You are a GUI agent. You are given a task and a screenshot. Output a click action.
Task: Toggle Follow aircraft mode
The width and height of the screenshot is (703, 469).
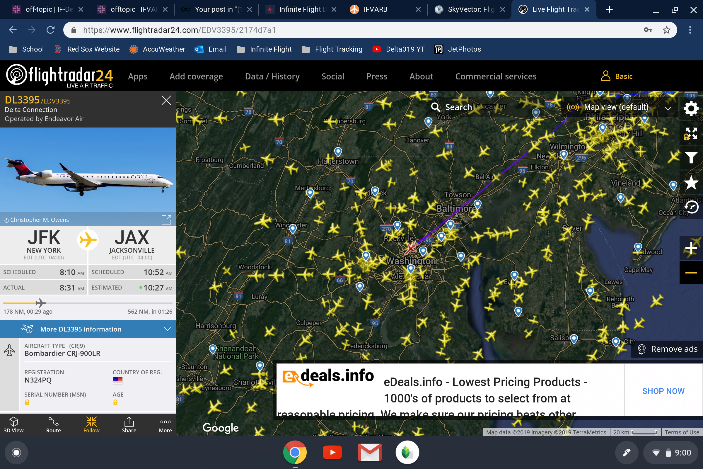pos(91,425)
